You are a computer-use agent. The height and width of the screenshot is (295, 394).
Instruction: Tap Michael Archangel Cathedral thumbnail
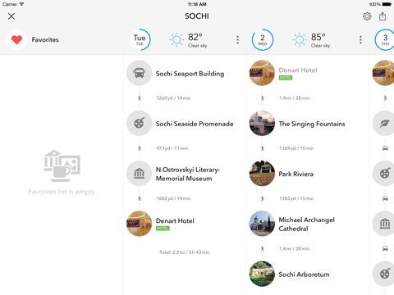pyautogui.click(x=262, y=224)
